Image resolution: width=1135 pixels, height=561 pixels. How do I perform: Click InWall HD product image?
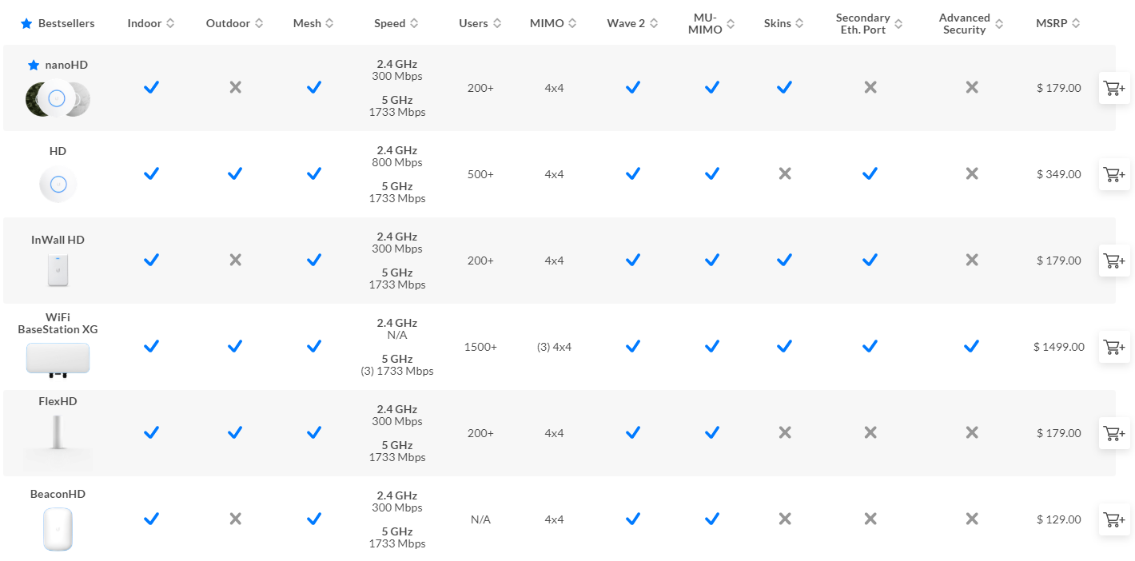58,269
